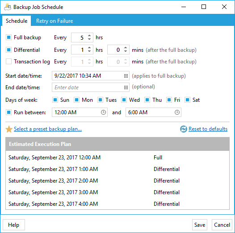Viewport: 235px width, 233px height.
Task: Cancel the schedule dialog
Action: tap(222, 225)
